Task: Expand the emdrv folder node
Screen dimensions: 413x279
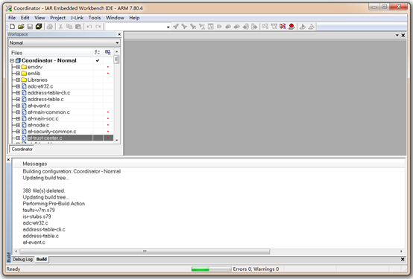Action: 18,67
